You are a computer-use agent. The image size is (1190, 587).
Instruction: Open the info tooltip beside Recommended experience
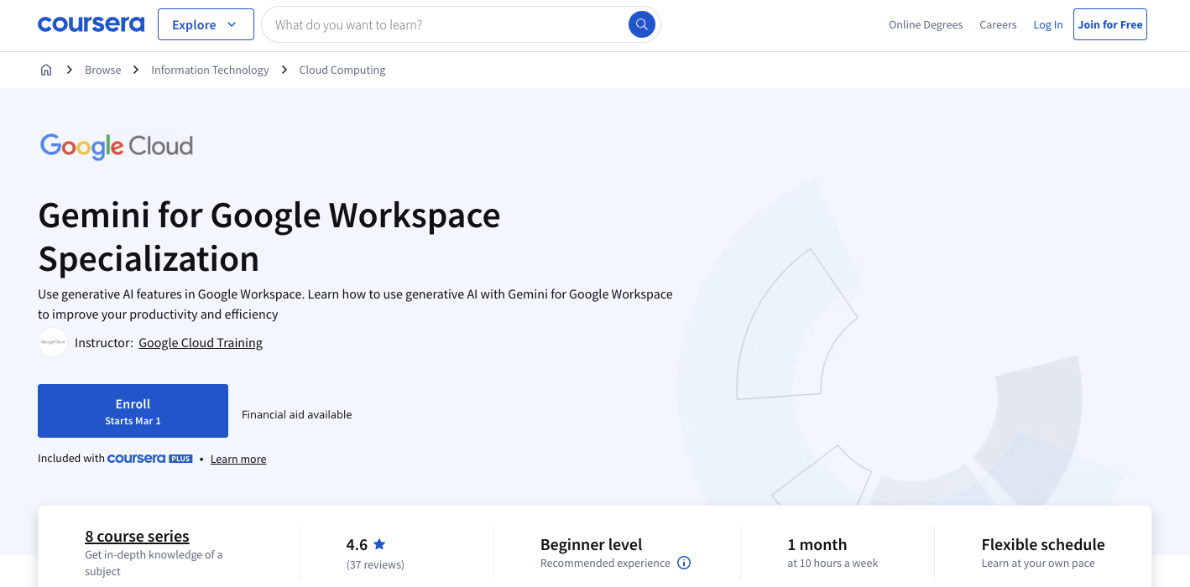tap(684, 563)
